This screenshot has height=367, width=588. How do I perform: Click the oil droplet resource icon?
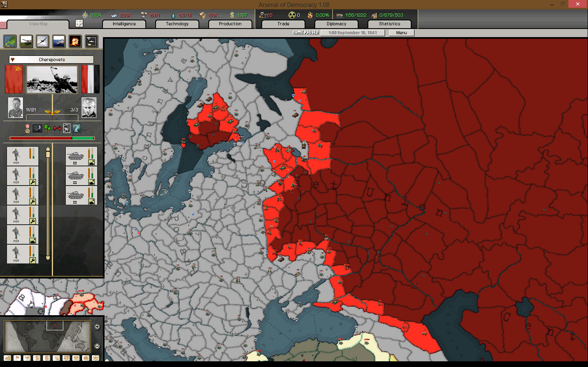pos(173,15)
